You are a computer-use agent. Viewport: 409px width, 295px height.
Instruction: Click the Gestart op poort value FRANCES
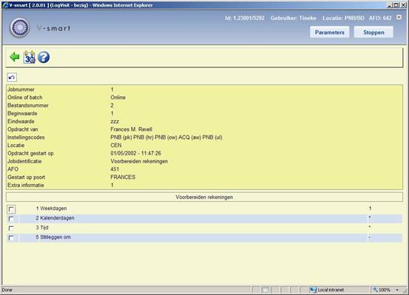pyautogui.click(x=123, y=177)
